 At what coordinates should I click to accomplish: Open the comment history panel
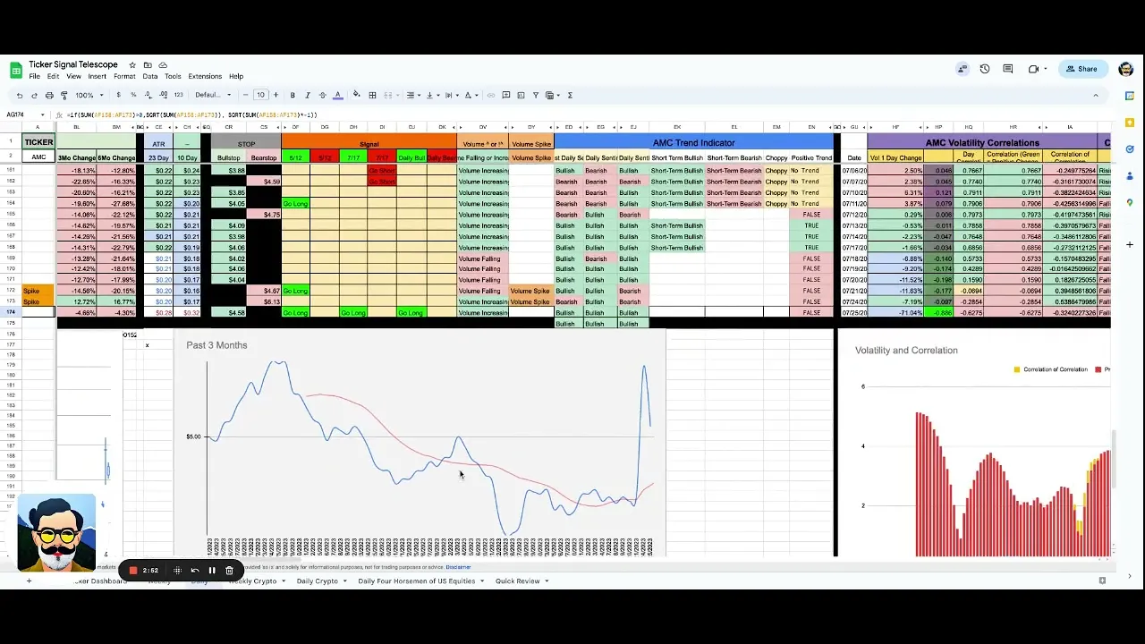(1008, 69)
